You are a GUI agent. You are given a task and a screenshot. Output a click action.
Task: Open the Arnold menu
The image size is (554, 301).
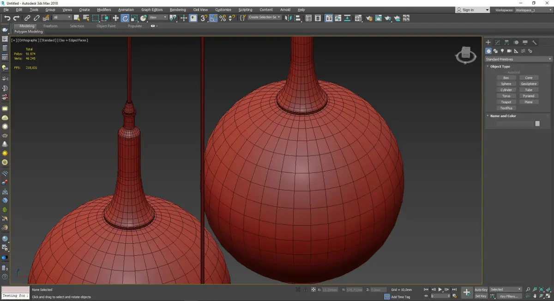(285, 10)
